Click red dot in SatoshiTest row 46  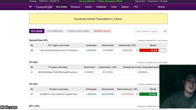[137, 50]
